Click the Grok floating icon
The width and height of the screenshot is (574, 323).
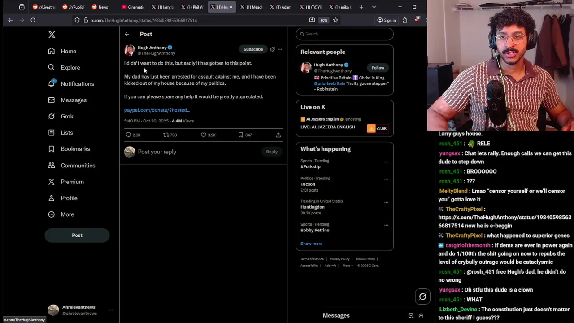click(x=422, y=297)
